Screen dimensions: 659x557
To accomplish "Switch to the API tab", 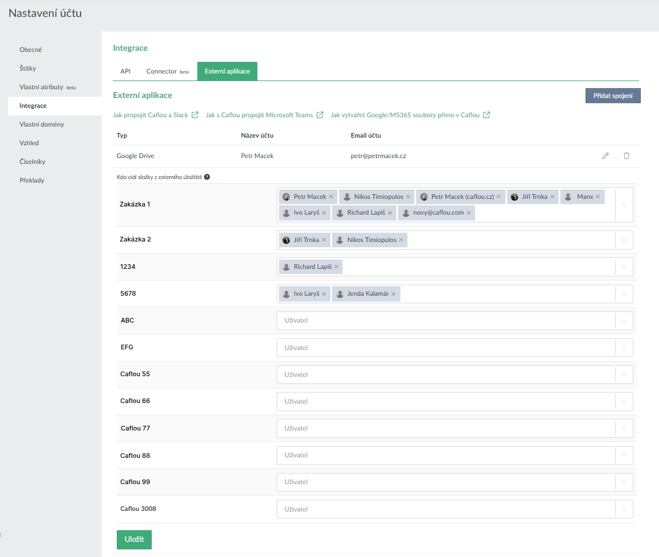I will coord(125,71).
